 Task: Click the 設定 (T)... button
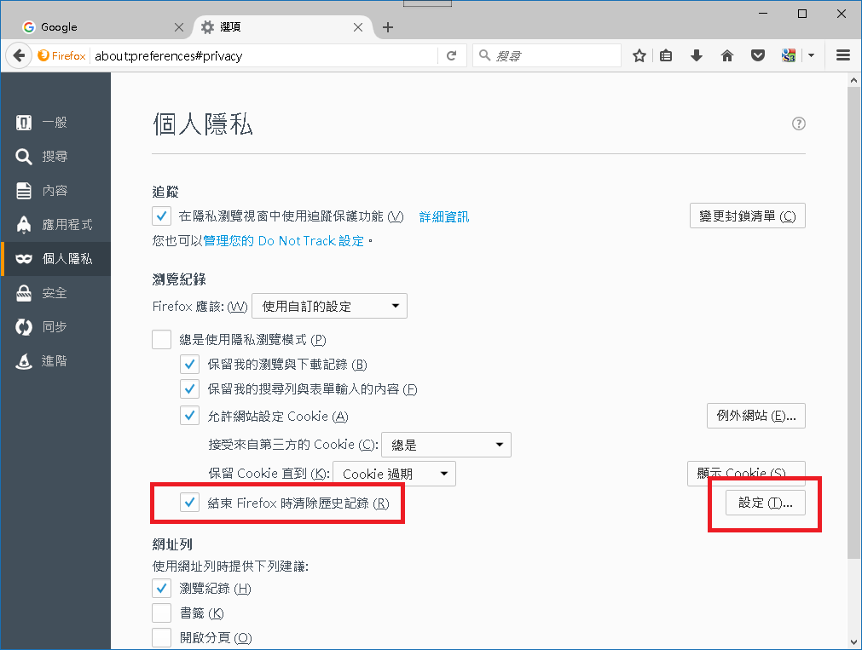point(765,503)
